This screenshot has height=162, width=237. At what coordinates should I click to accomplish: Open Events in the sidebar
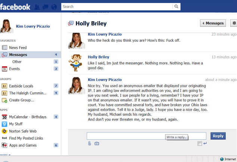tap(14, 69)
